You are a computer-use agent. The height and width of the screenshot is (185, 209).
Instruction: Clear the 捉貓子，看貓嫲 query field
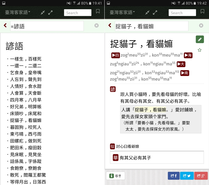[x=201, y=25]
